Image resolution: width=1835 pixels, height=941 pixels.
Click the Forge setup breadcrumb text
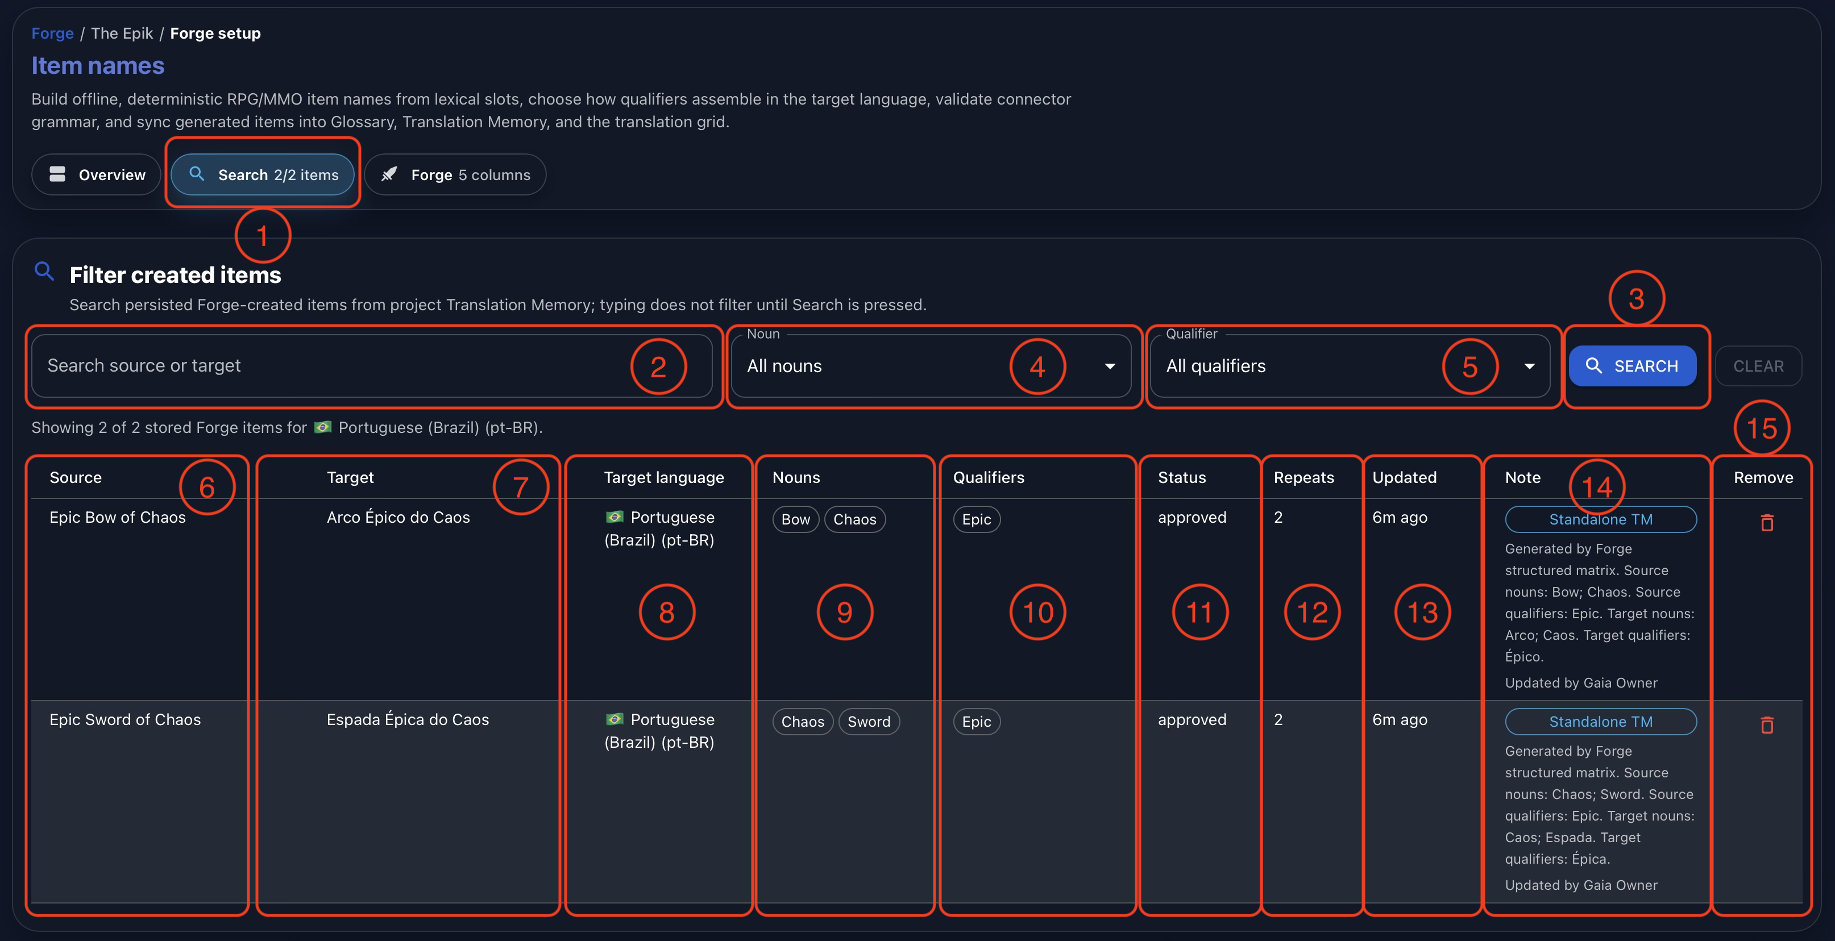tap(215, 34)
